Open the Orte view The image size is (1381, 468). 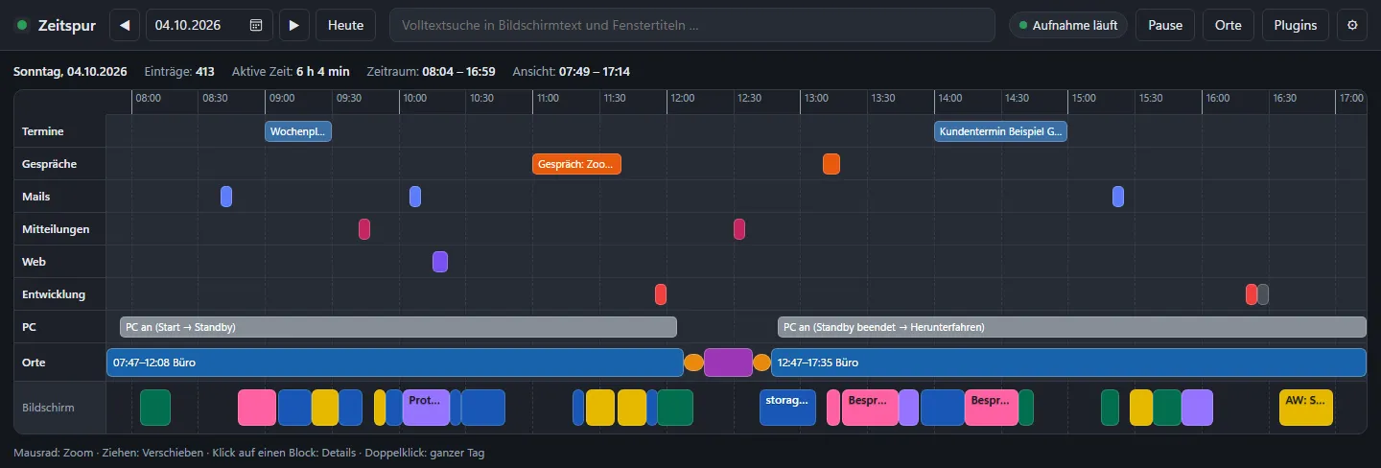[x=1229, y=25]
